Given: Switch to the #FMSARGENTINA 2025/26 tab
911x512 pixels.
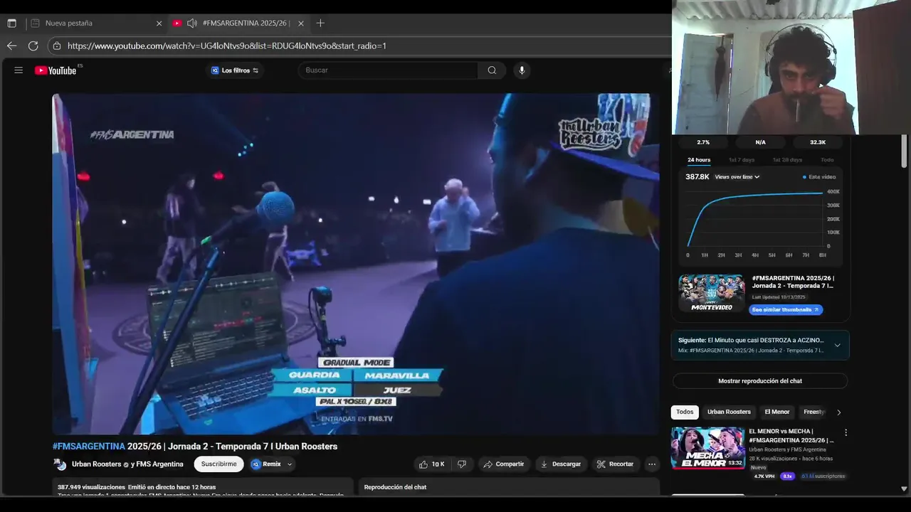Looking at the screenshot, I should tap(239, 23).
